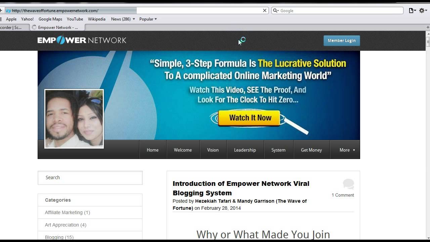Click the Categories heading in the sidebar
This screenshot has width=430, height=242.
tap(58, 200)
